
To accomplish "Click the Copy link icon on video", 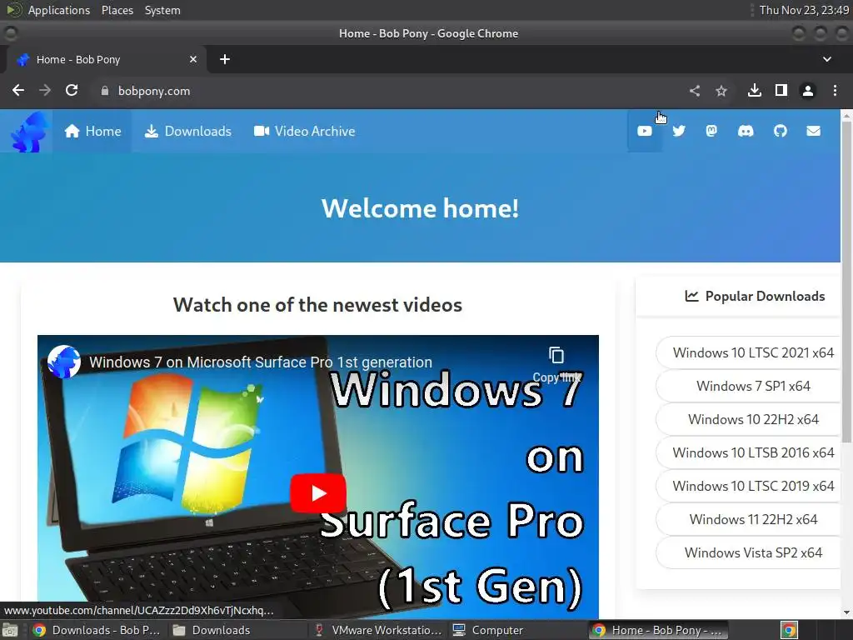I will point(556,363).
